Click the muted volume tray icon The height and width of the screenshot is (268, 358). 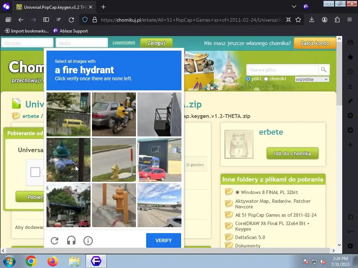(x=323, y=261)
